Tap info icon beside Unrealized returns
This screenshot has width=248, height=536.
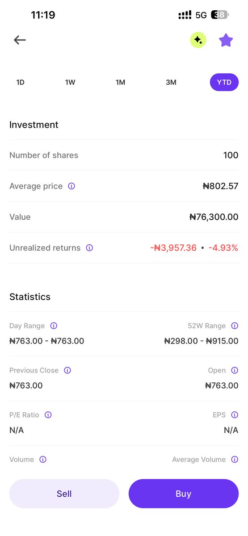point(89,248)
